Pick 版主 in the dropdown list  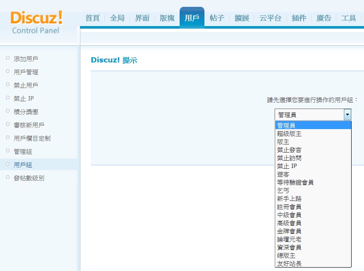[x=313, y=142]
